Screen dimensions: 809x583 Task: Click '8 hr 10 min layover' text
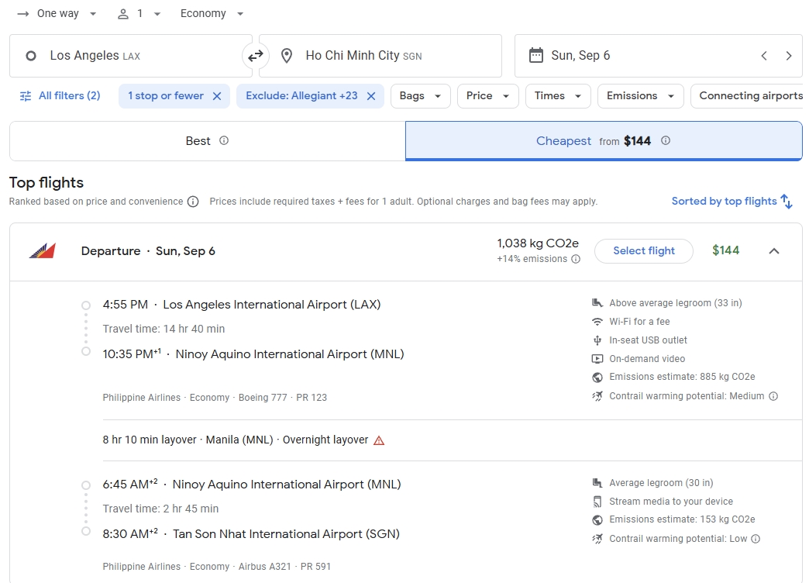[x=149, y=440]
